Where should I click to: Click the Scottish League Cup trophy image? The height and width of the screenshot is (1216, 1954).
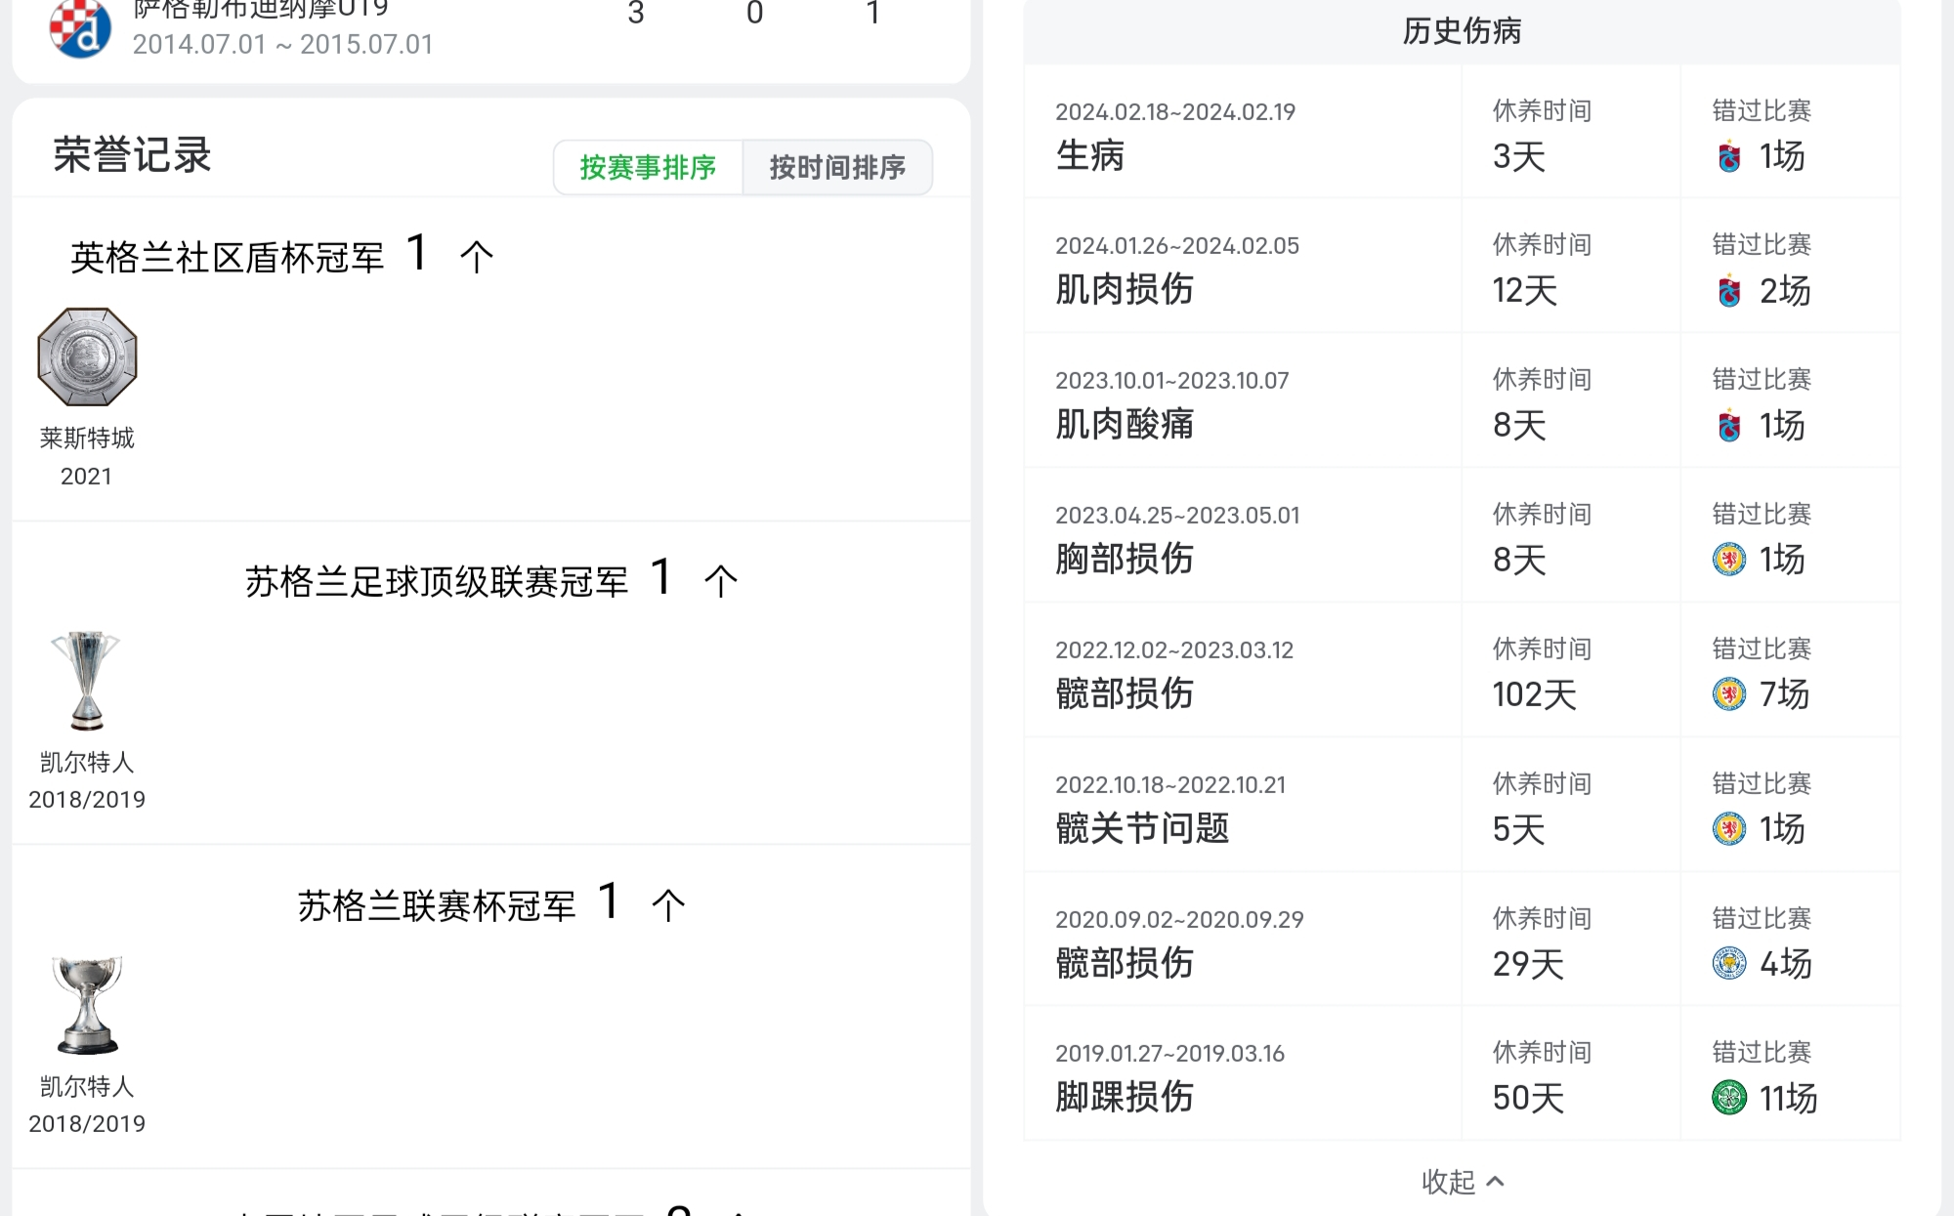tap(87, 1005)
